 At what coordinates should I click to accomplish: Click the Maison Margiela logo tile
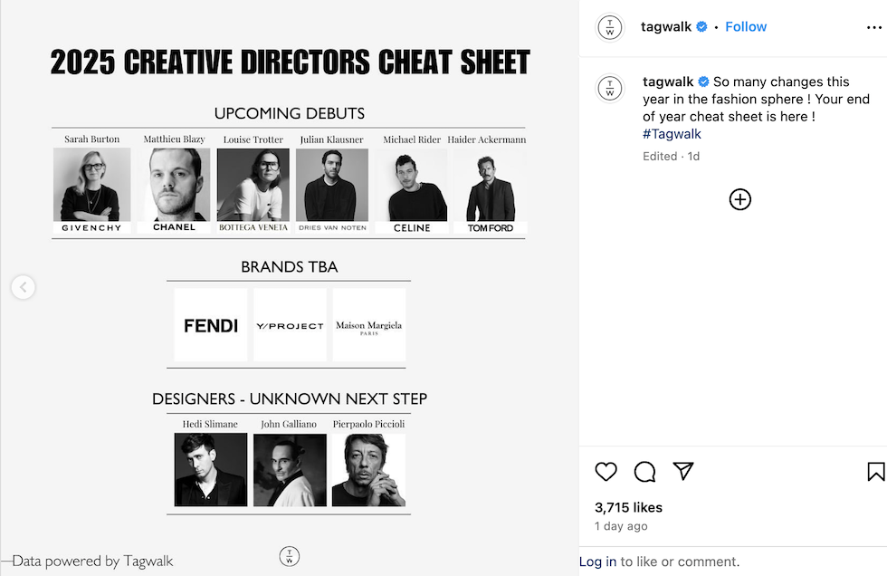tap(368, 325)
